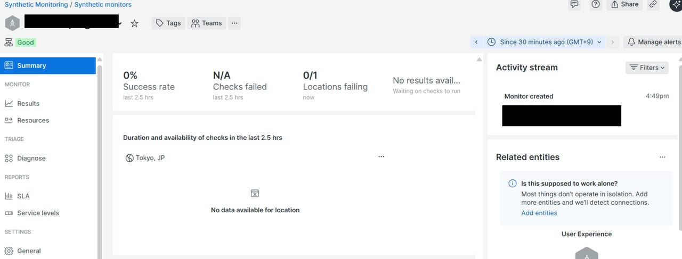Open Diagnose in the Triage section
Image resolution: width=682 pixels, height=259 pixels.
pos(31,158)
